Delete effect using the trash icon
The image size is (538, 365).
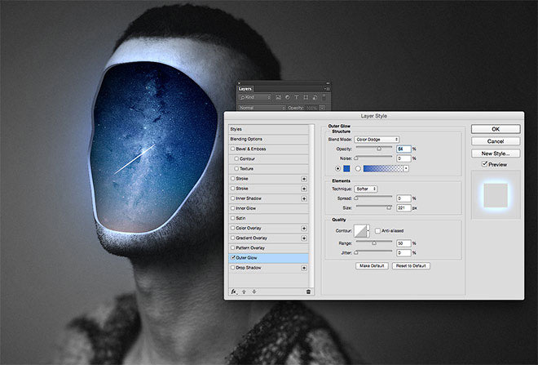308,292
